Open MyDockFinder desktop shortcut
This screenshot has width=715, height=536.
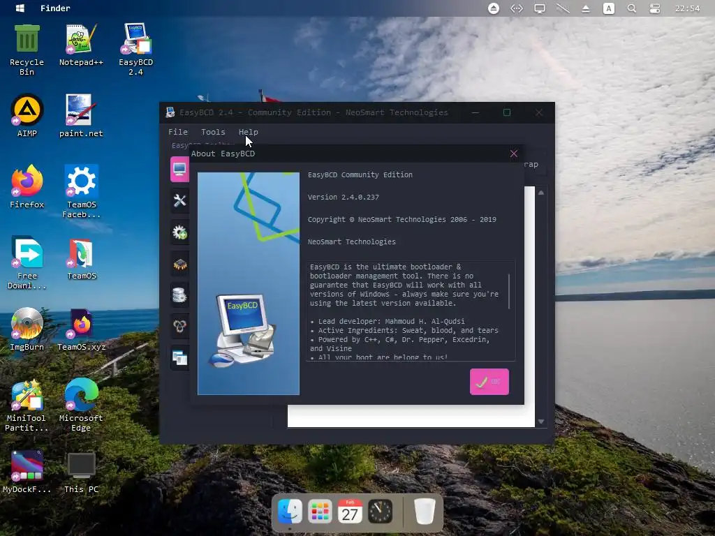(27, 471)
